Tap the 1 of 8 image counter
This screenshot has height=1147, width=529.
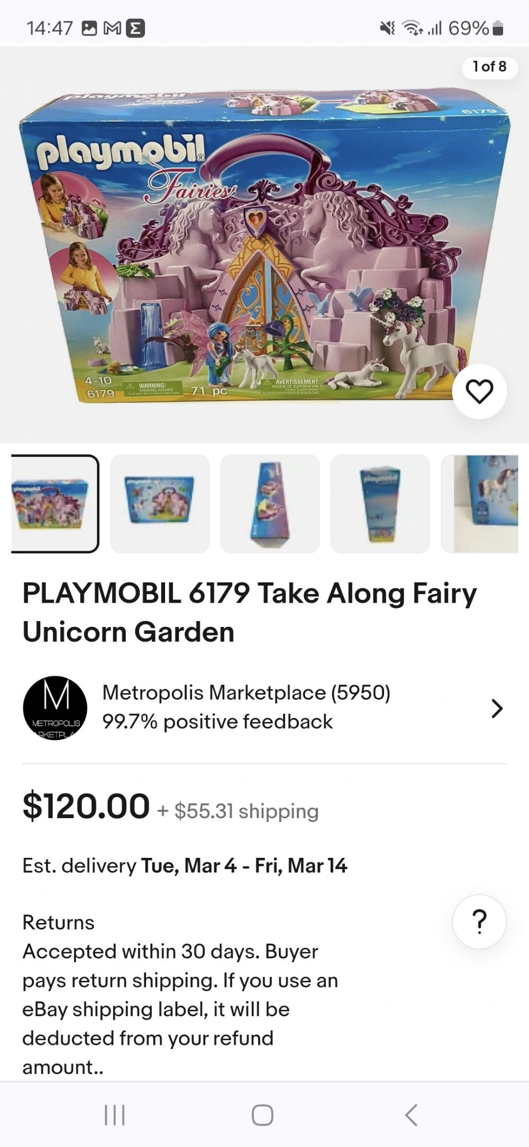[489, 66]
